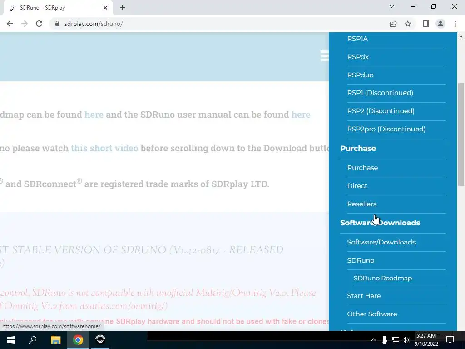The width and height of the screenshot is (465, 349).
Task: Open the browser side panel
Action: 426,24
